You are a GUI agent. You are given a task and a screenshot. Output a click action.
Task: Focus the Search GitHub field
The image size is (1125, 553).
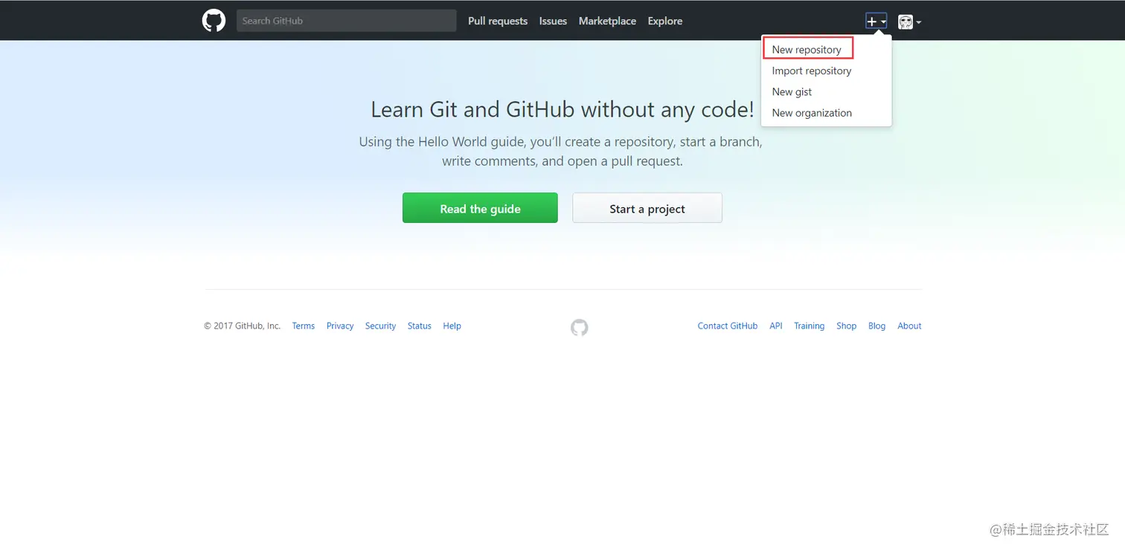click(x=346, y=21)
